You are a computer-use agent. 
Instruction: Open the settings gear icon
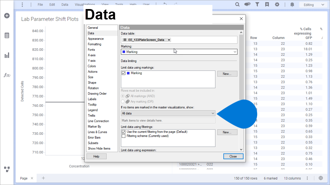click(x=277, y=5)
